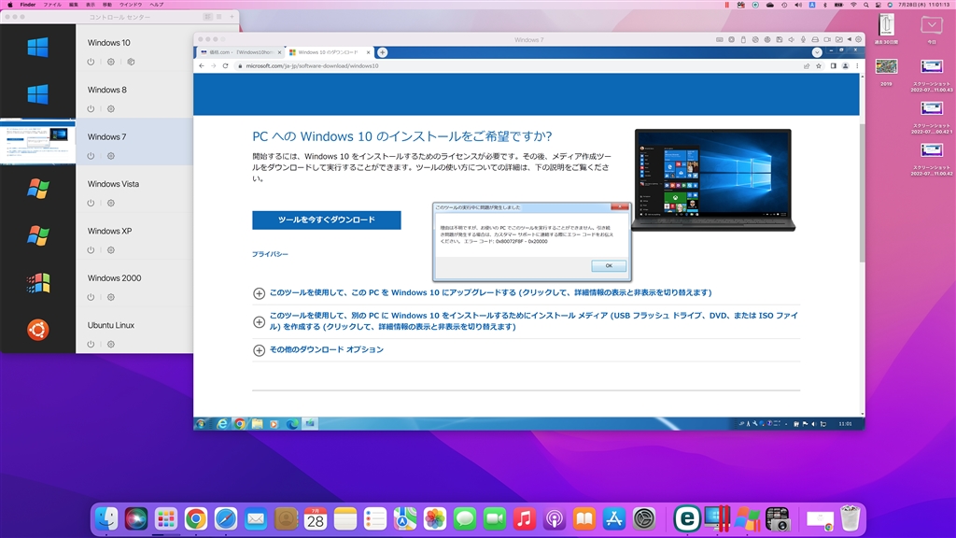Open the Chrome tab search dropdown arrow
The image size is (956, 538).
tap(817, 52)
